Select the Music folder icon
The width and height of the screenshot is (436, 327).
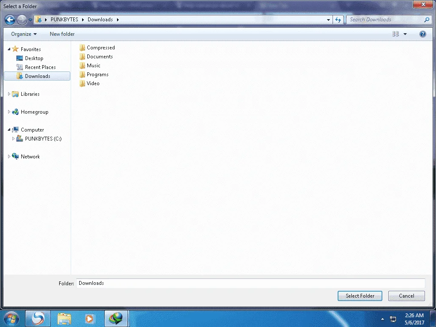pyautogui.click(x=82, y=65)
